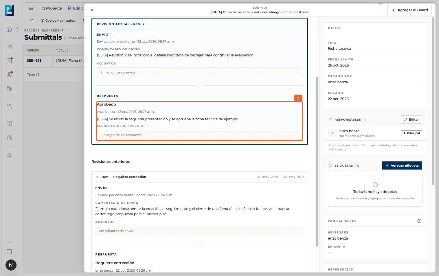Click the email spambenza@gmail.com
Image resolution: width=439 pixels, height=276 pixels.
tap(357, 136)
